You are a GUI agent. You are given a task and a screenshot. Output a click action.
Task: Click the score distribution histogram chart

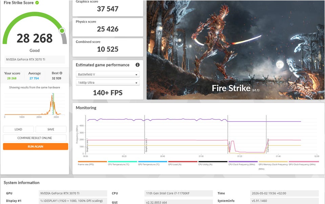click(x=35, y=105)
